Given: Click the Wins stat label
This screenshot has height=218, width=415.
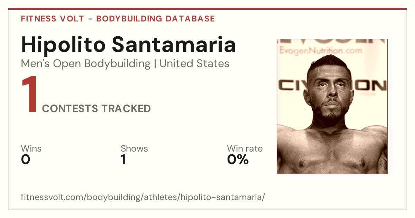Looking at the screenshot, I should click(x=31, y=148).
